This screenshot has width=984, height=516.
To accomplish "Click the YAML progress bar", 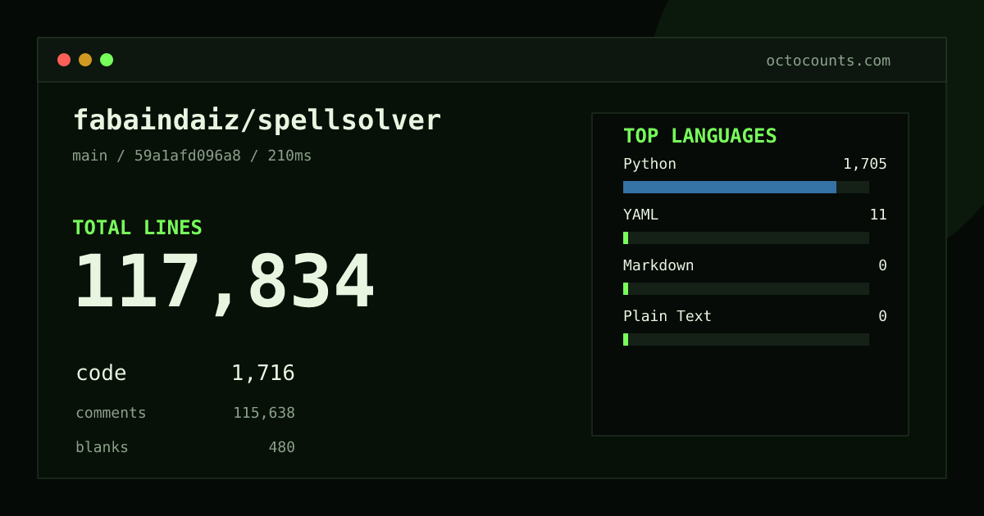I will pyautogui.click(x=746, y=238).
